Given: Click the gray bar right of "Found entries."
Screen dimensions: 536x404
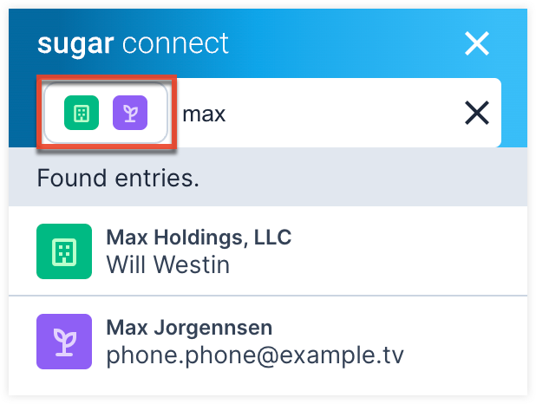Looking at the screenshot, I should pos(364,179).
